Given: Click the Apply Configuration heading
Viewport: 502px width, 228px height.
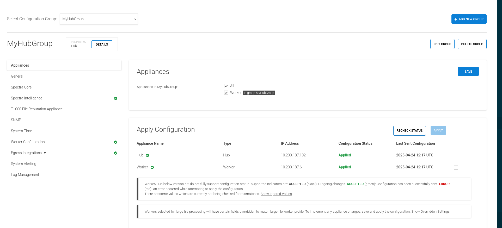Looking at the screenshot, I should [166, 130].
